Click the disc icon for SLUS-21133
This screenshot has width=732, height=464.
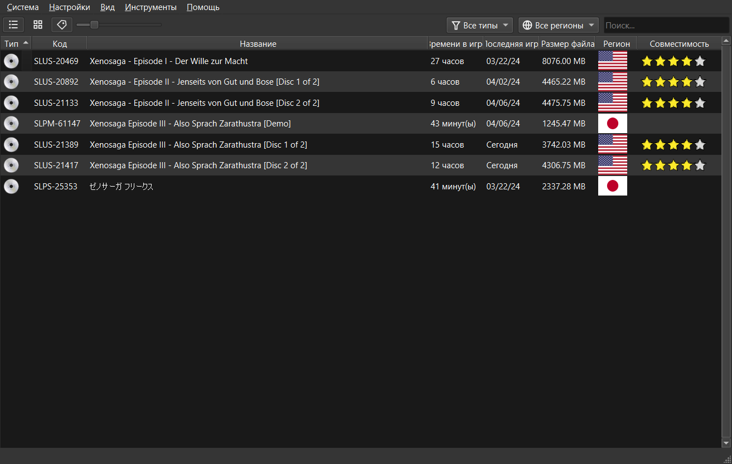[11, 103]
